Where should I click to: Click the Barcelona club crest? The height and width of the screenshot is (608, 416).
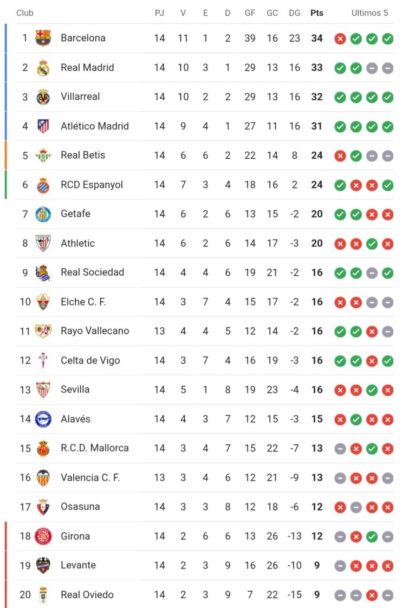(x=43, y=38)
